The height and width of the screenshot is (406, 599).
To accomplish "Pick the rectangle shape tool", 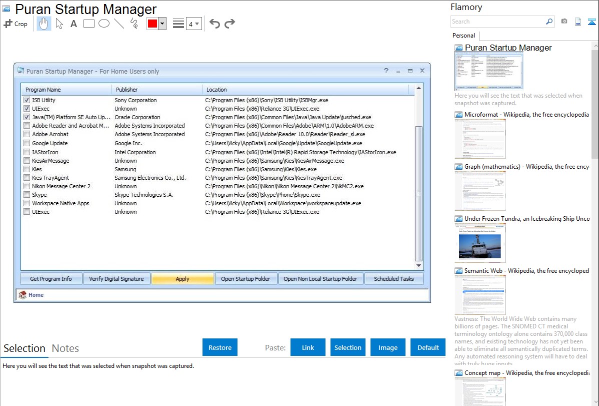I will [x=89, y=24].
